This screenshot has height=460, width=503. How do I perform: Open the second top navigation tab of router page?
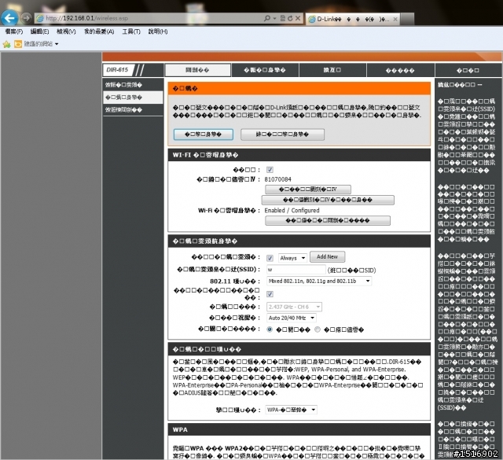coord(265,70)
